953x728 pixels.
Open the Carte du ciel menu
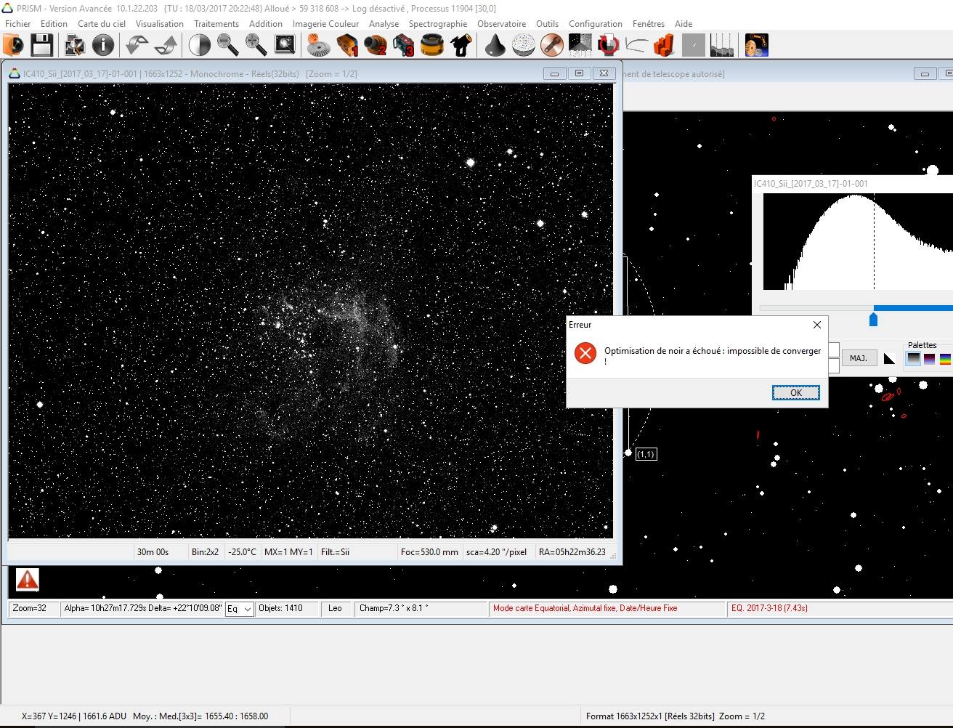coord(102,24)
